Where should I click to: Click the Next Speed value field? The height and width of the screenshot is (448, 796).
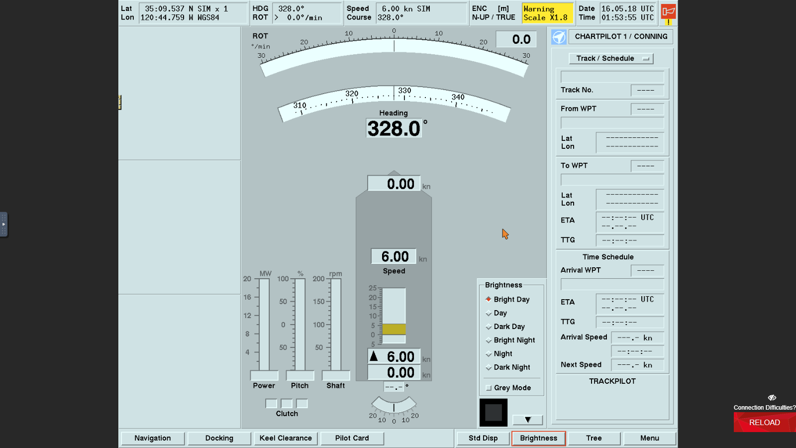(x=638, y=365)
